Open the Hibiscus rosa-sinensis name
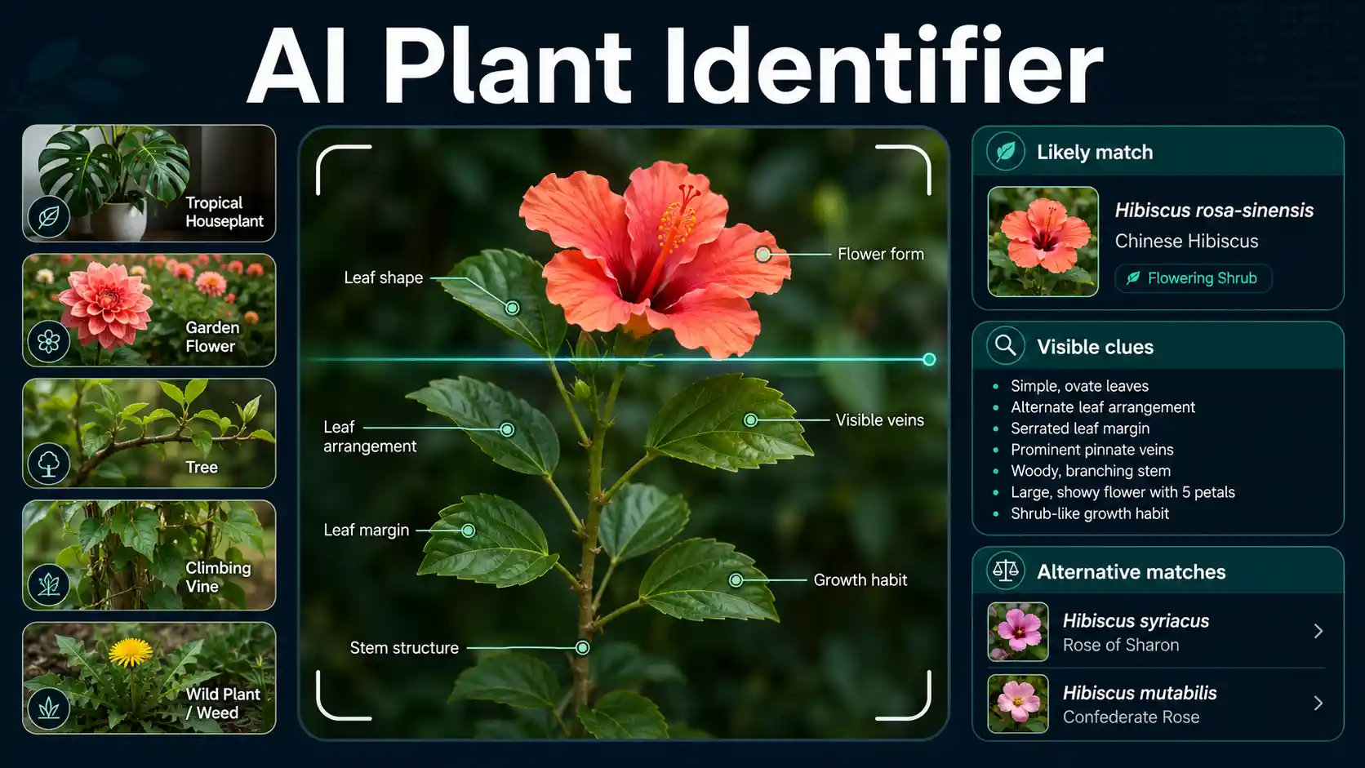 1214,211
